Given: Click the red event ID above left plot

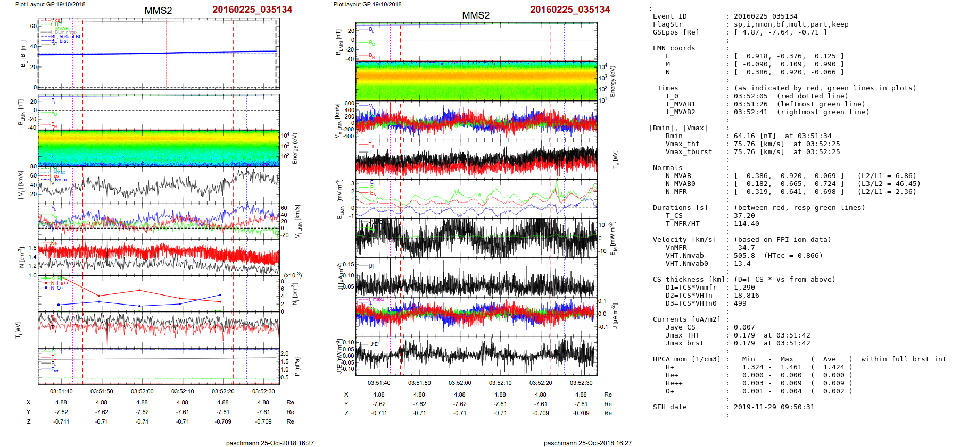Looking at the screenshot, I should [x=252, y=10].
